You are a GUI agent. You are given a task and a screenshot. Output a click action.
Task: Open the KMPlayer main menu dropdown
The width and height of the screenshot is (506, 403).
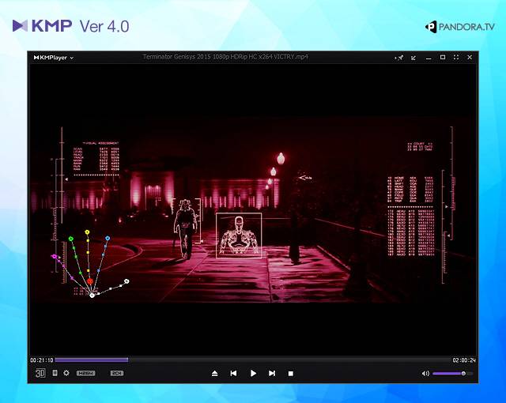[54, 58]
